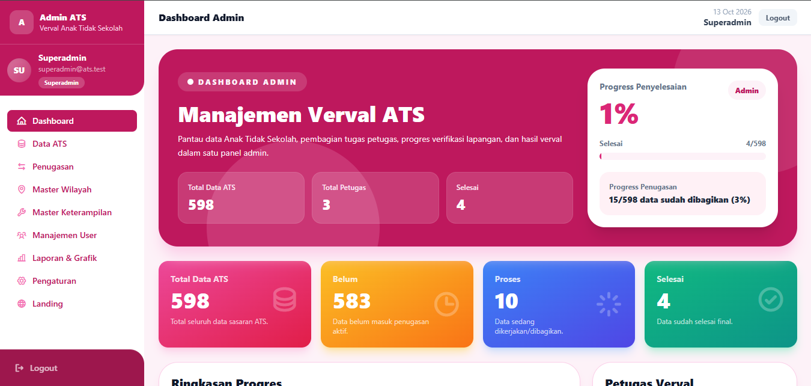
Task: Click the Data ATS database icon
Action: coord(22,144)
